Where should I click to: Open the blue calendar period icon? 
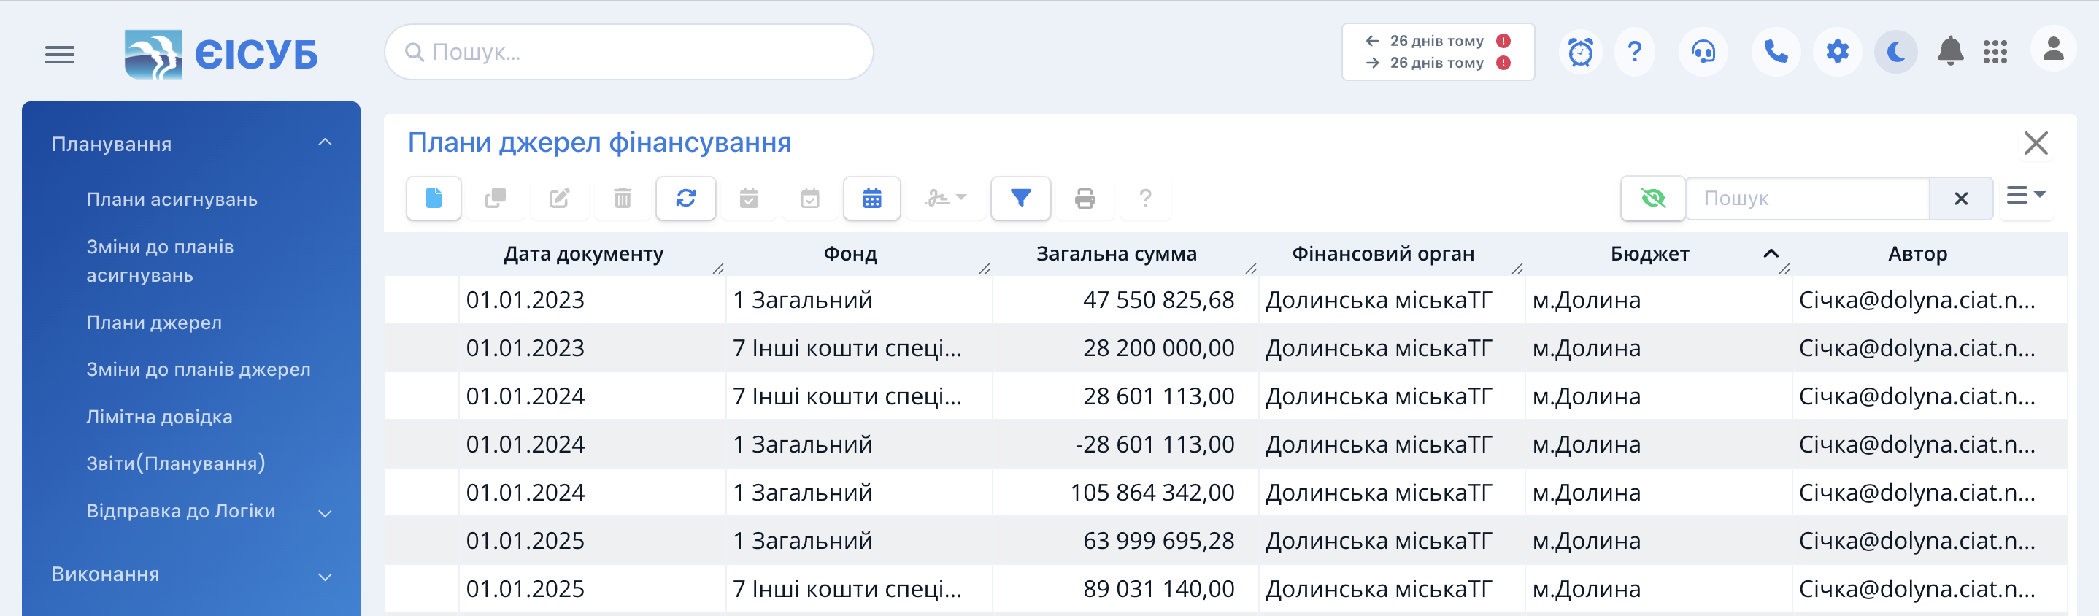click(872, 198)
